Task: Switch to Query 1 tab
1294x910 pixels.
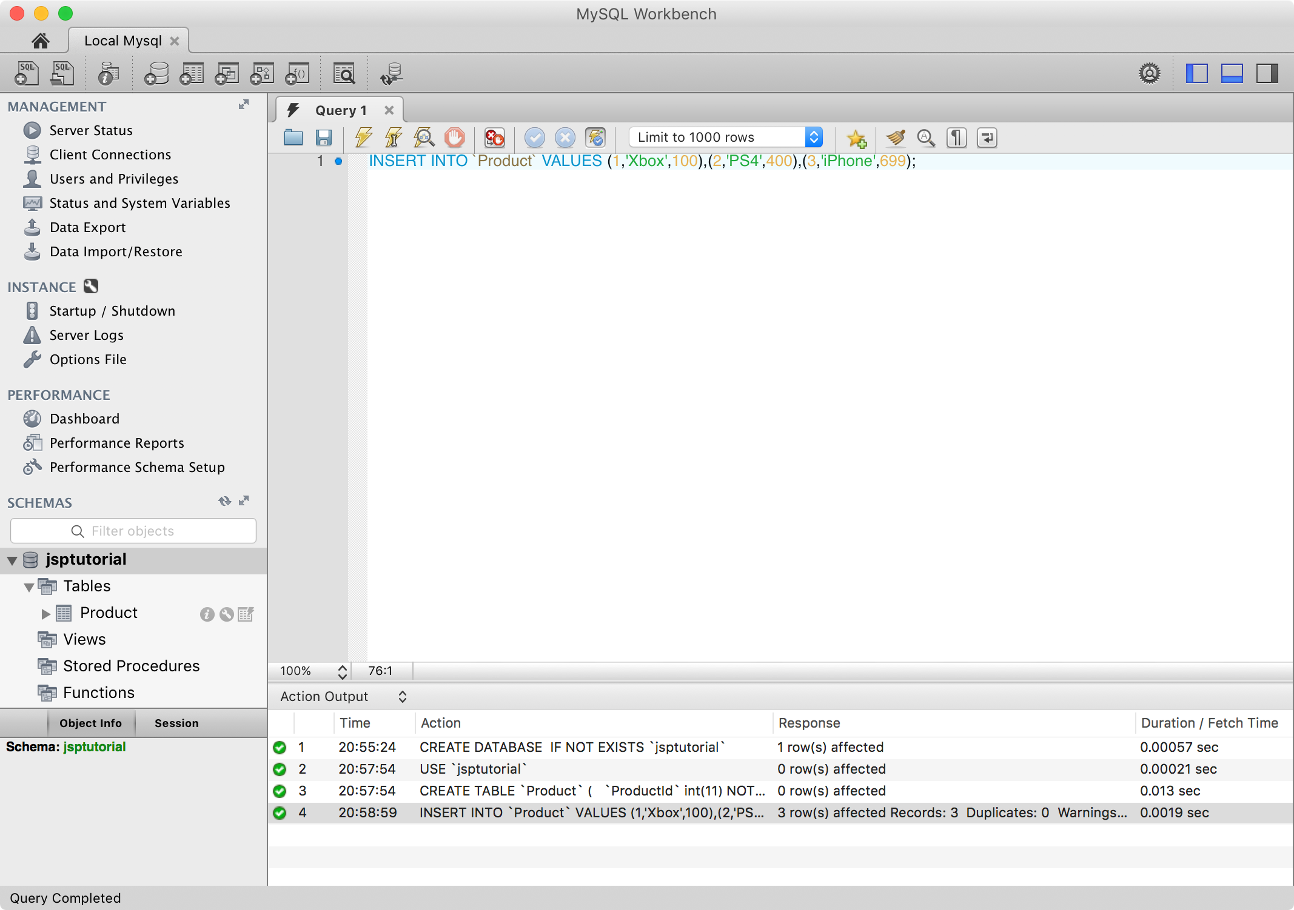Action: point(340,110)
